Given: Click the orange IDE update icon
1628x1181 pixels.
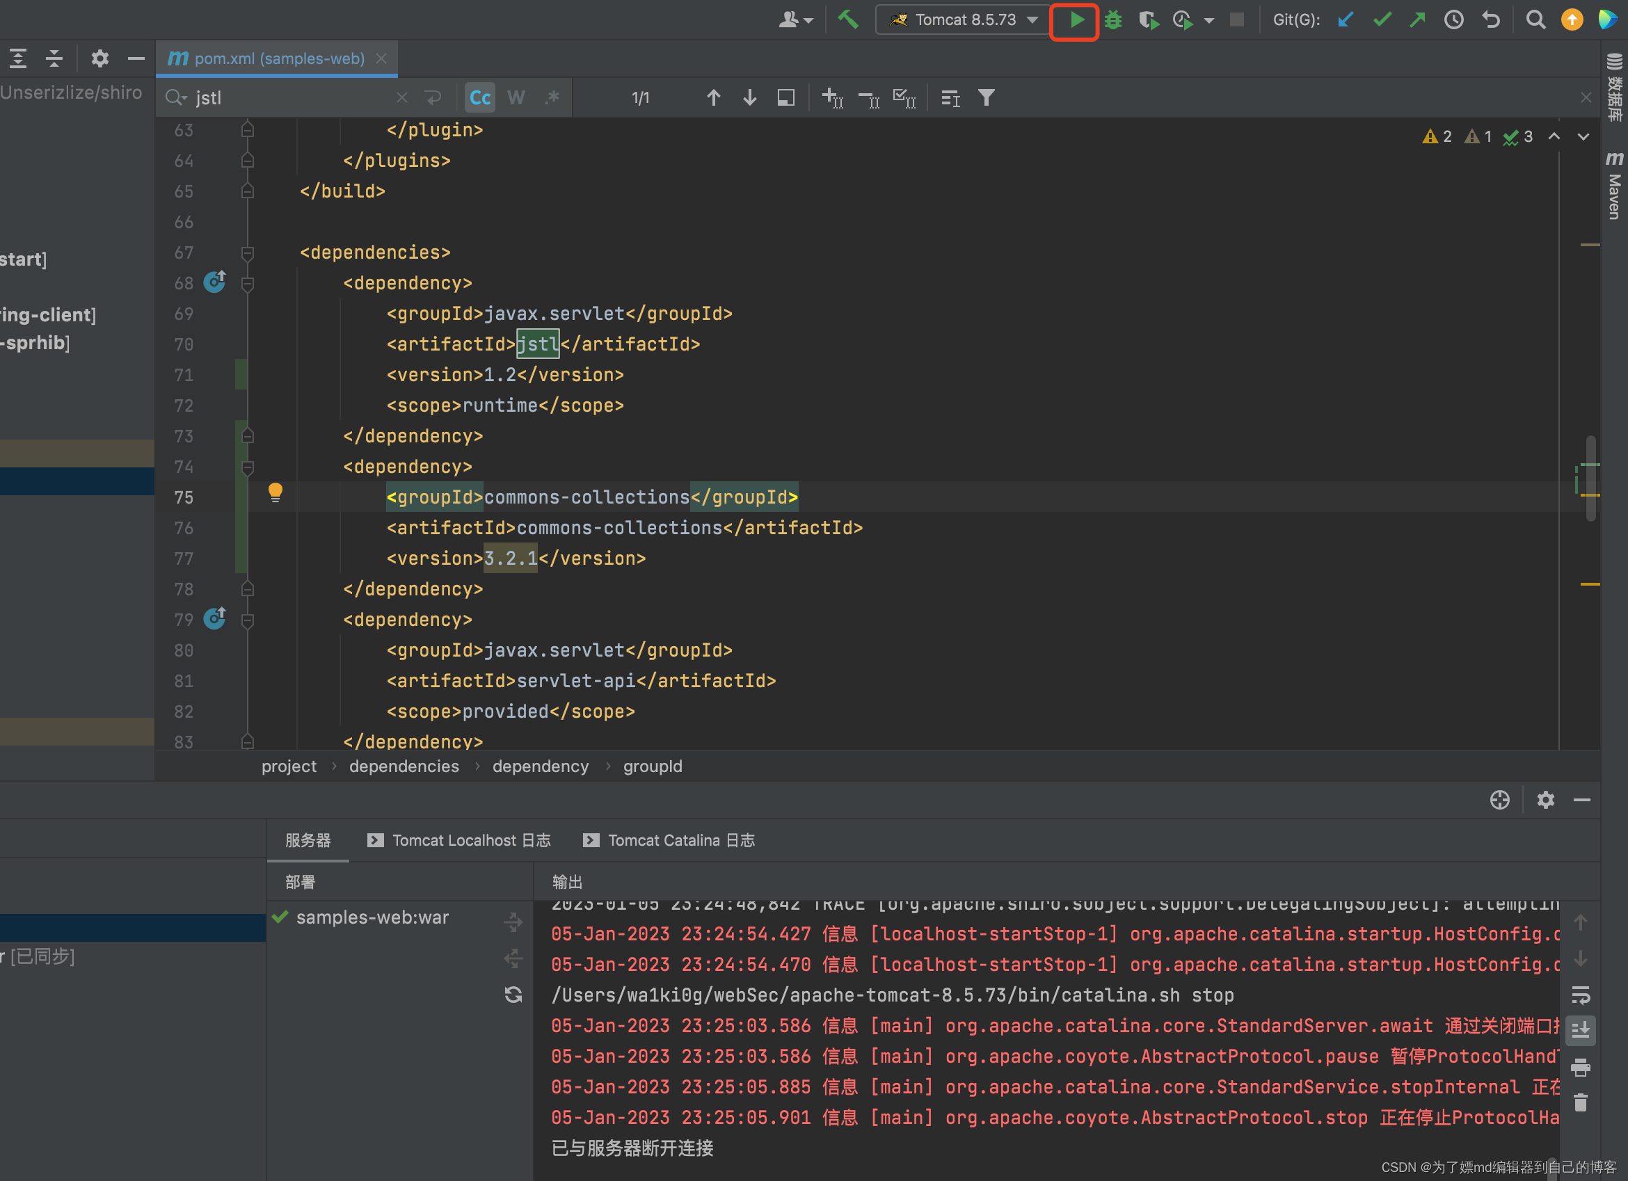Looking at the screenshot, I should pos(1572,19).
